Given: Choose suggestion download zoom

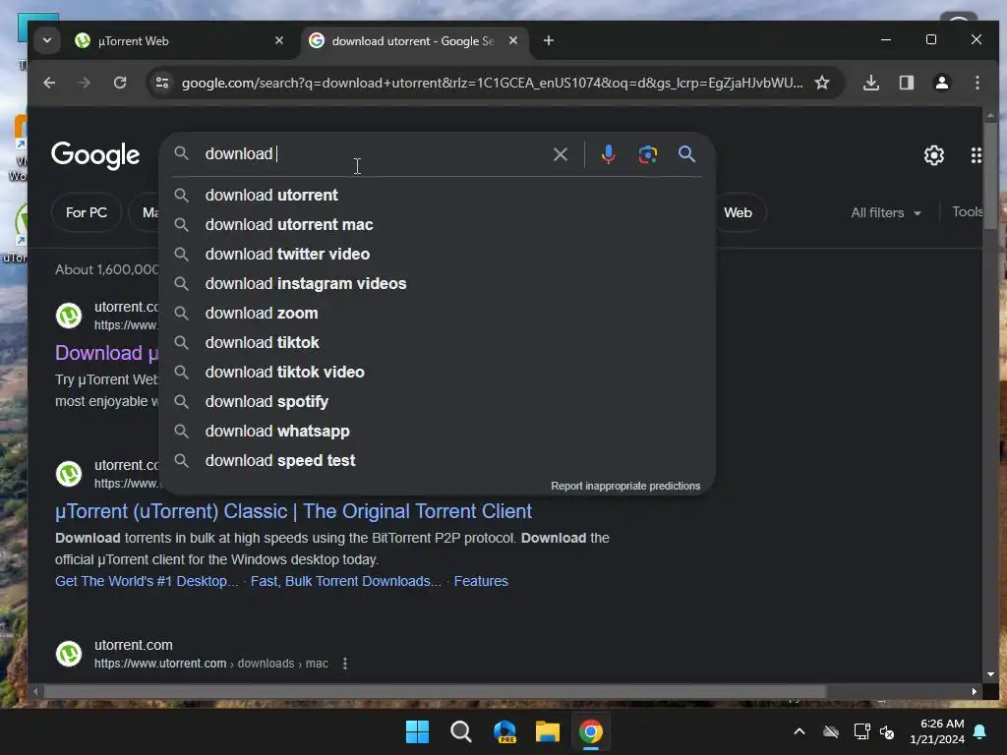Looking at the screenshot, I should click(x=437, y=314).
